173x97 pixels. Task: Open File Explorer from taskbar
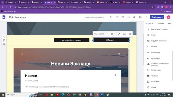(x=52, y=95)
